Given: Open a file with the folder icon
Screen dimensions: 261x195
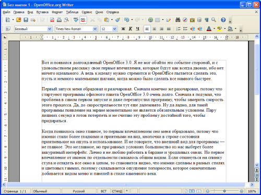Looking at the screenshot, I should [x=19, y=20].
